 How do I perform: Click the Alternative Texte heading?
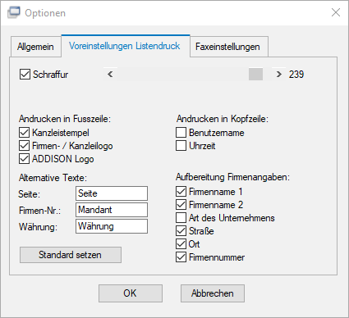[53, 178]
